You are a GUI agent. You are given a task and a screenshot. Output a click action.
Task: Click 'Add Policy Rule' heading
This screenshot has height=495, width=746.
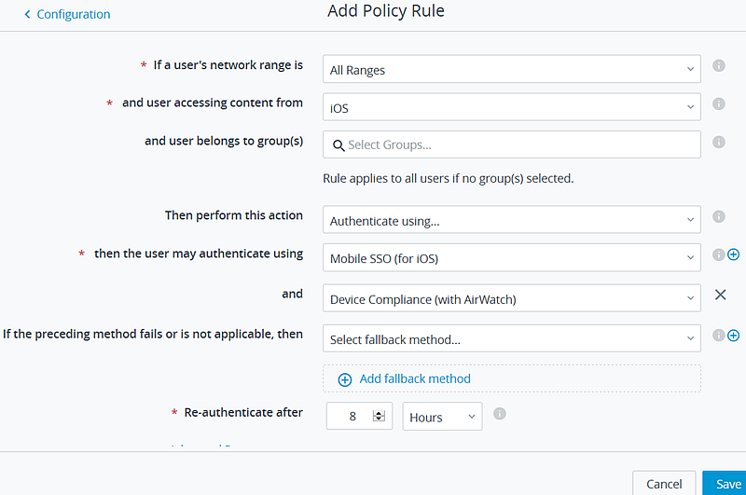(386, 10)
